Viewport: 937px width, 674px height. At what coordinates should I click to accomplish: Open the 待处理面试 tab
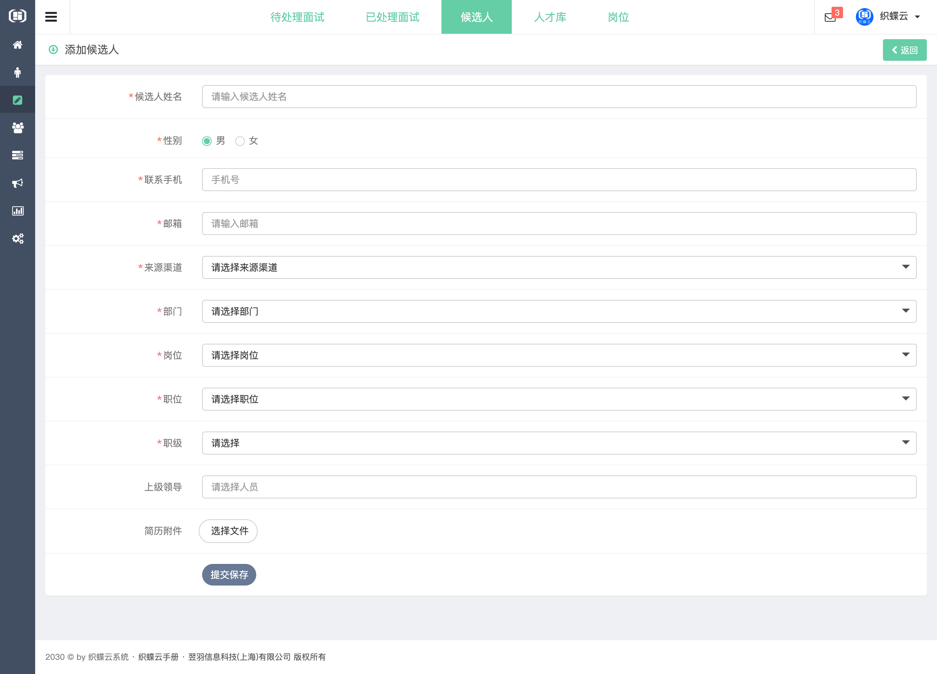pos(297,17)
